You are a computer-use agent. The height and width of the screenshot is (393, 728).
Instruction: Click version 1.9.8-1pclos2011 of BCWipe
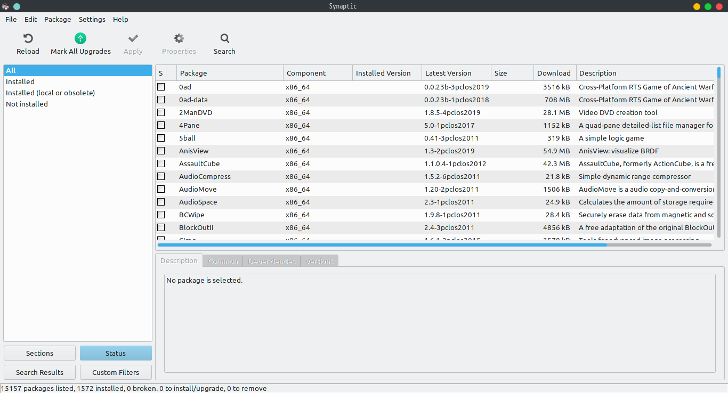pyautogui.click(x=452, y=215)
